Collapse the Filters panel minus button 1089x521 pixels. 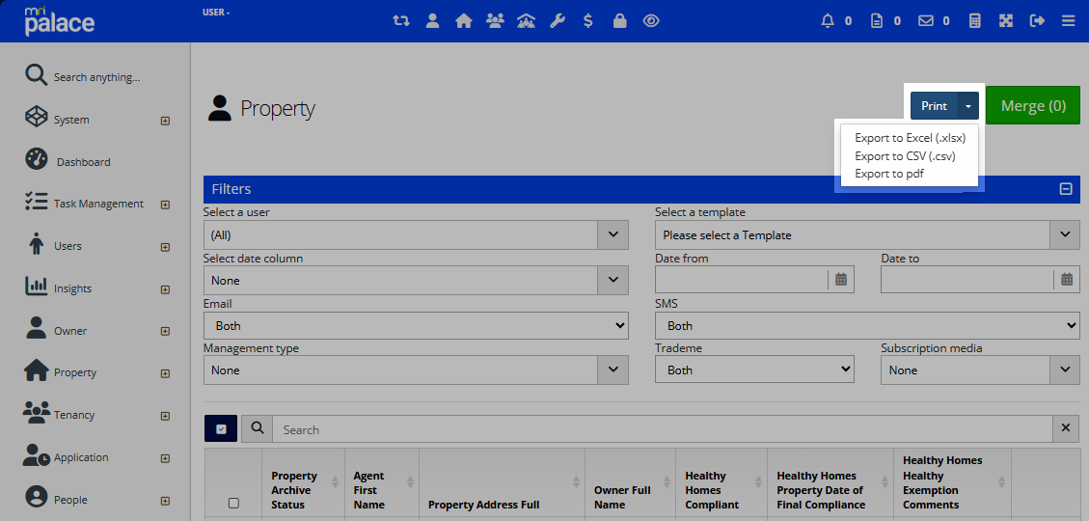click(1066, 189)
